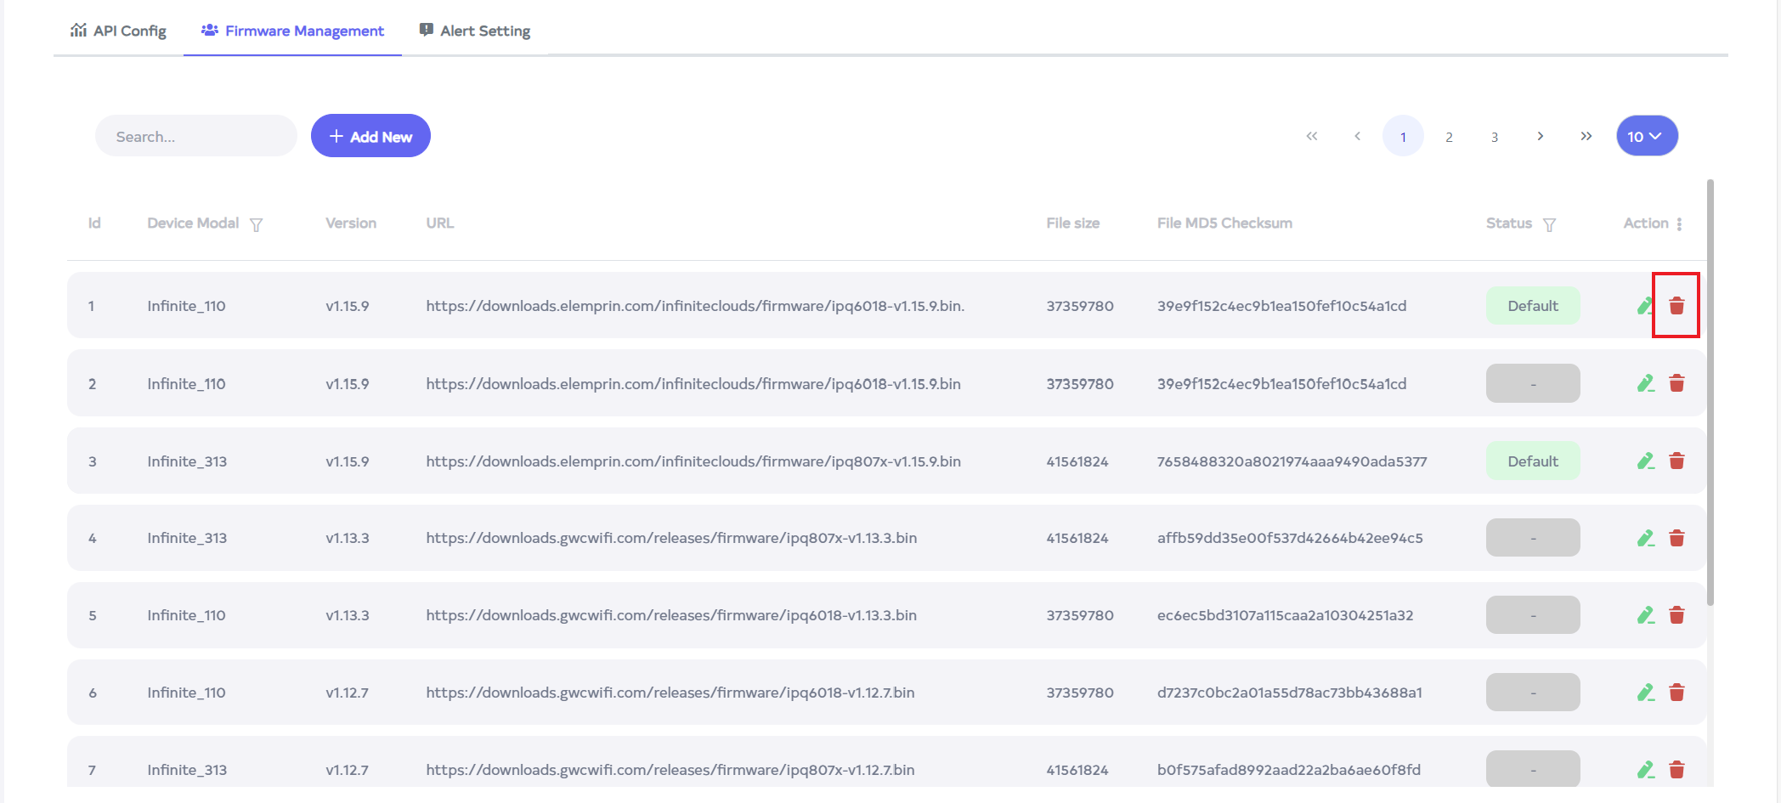Focus the Search input field

[196, 136]
